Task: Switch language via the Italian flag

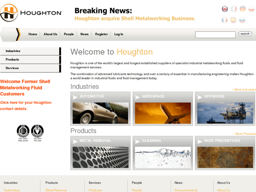Action: coord(234,9)
